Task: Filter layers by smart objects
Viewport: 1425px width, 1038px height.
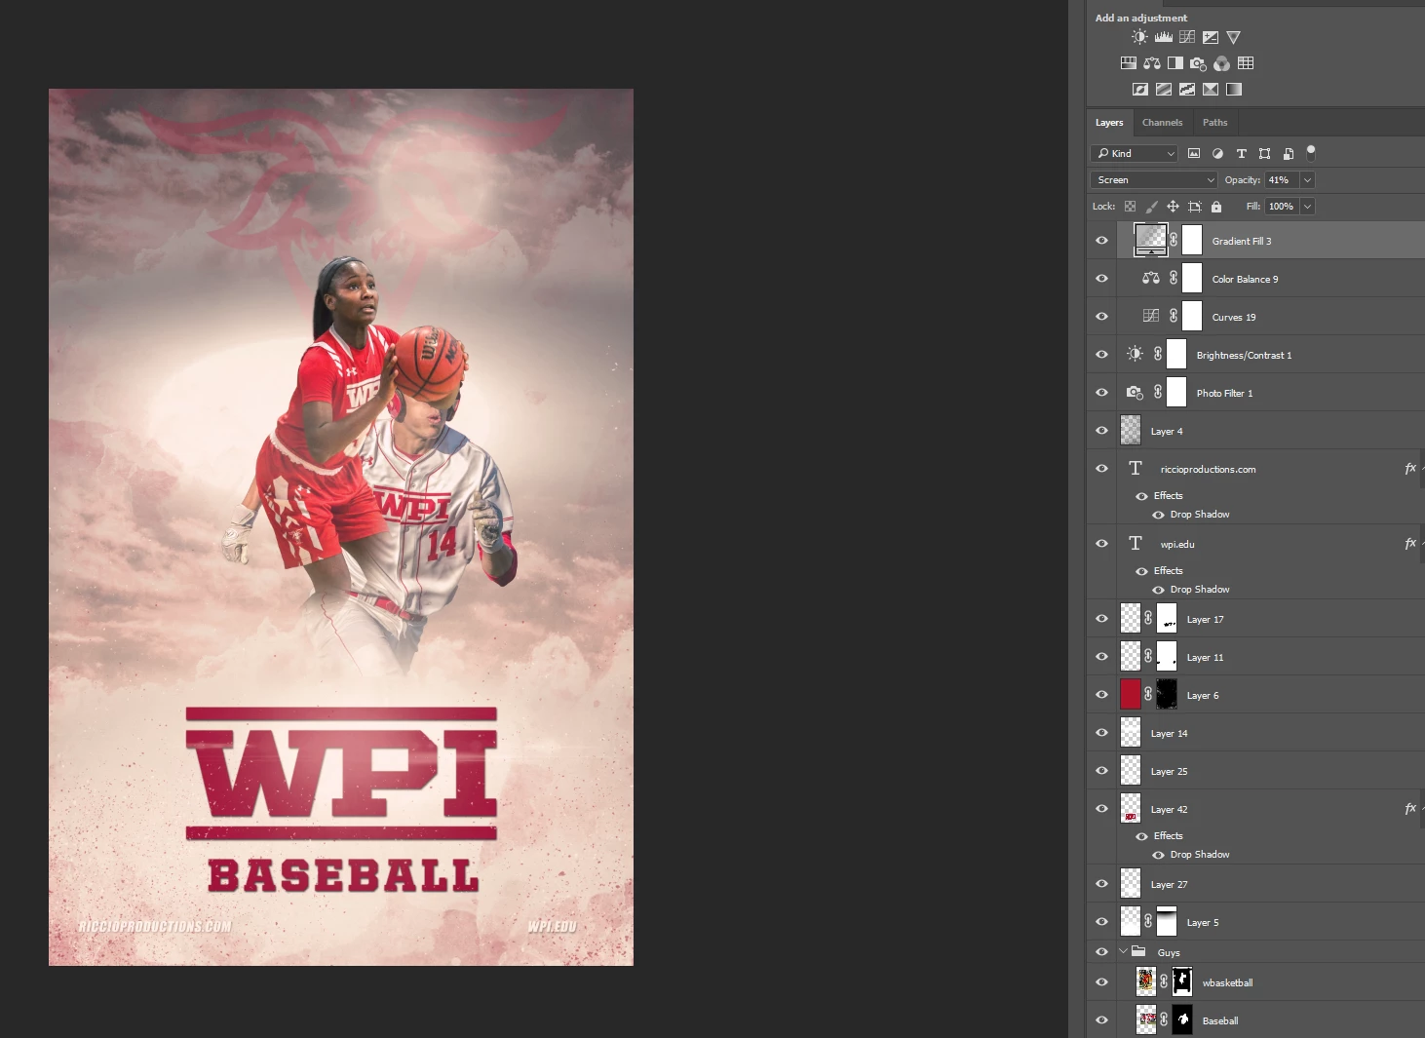Action: click(x=1288, y=153)
